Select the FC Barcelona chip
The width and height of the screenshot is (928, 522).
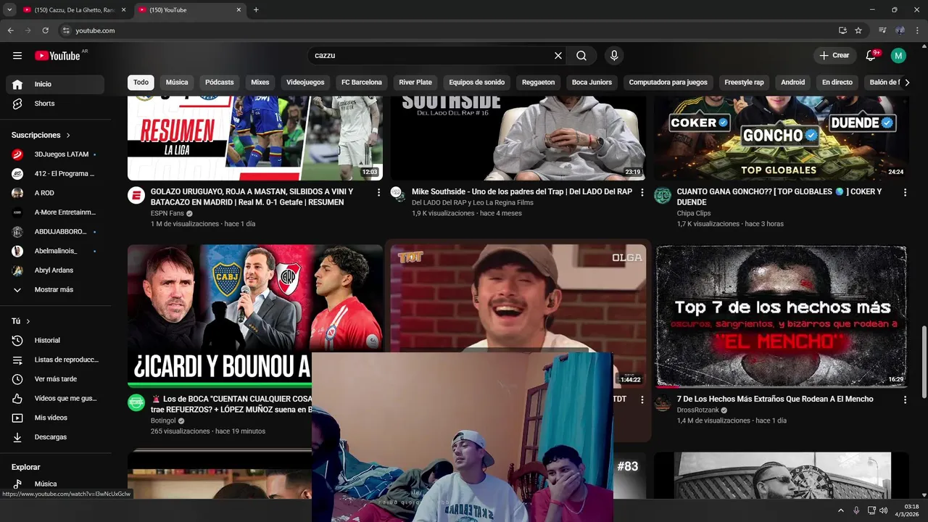[362, 83]
